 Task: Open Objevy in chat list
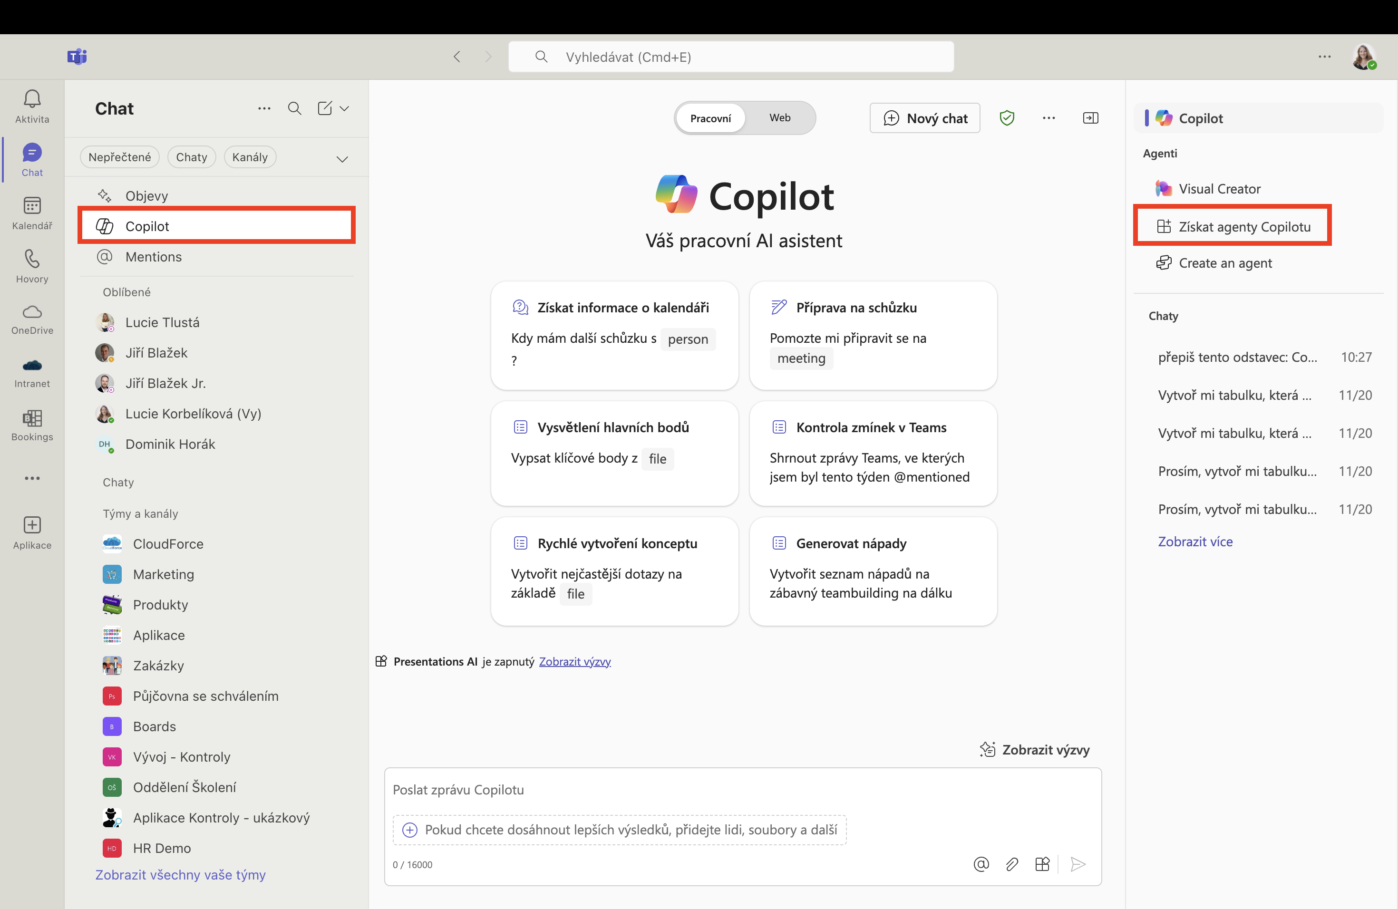click(x=216, y=195)
